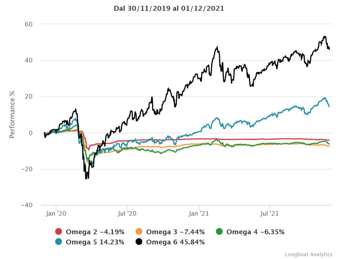
Task: Click the orange Omega 3 legend circle
Action: pos(139,232)
